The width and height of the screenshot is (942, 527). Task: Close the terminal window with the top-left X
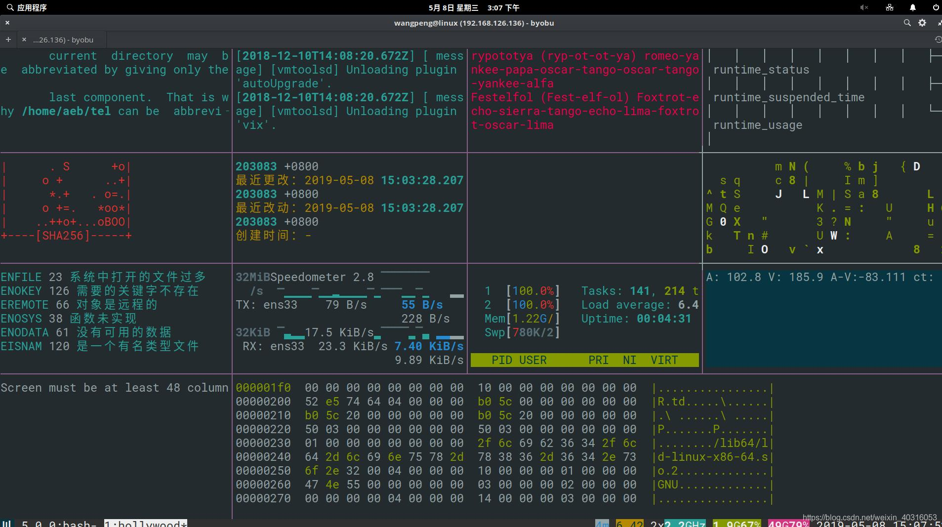[x=7, y=23]
